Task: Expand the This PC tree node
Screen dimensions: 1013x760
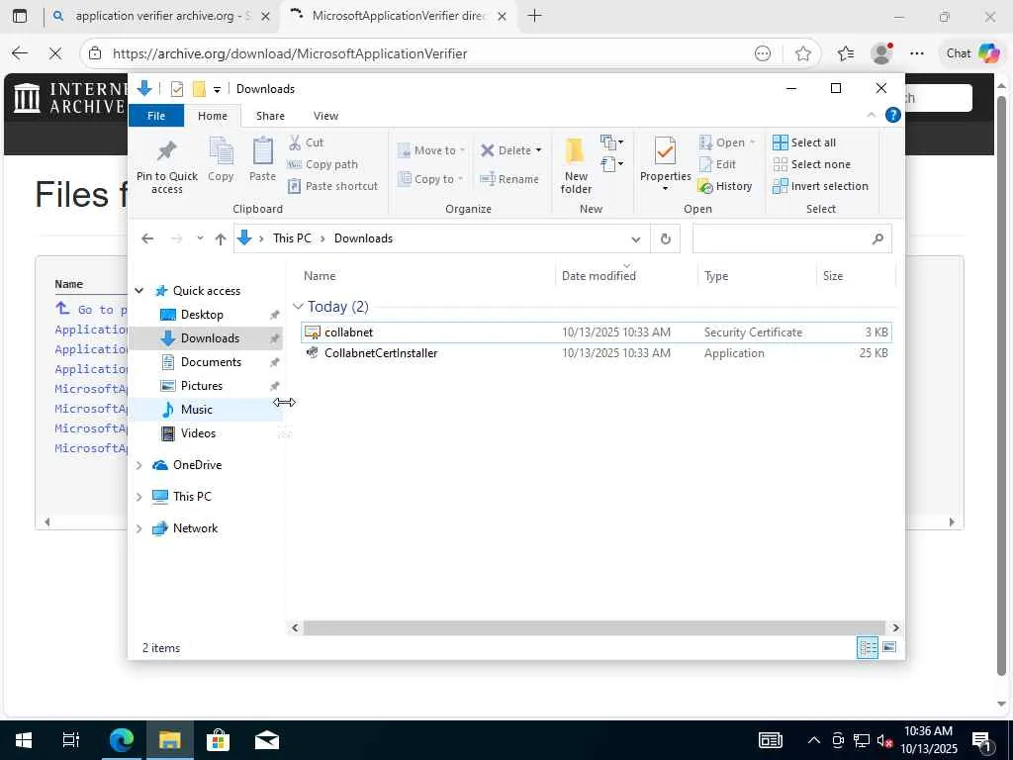Action: pos(138,497)
